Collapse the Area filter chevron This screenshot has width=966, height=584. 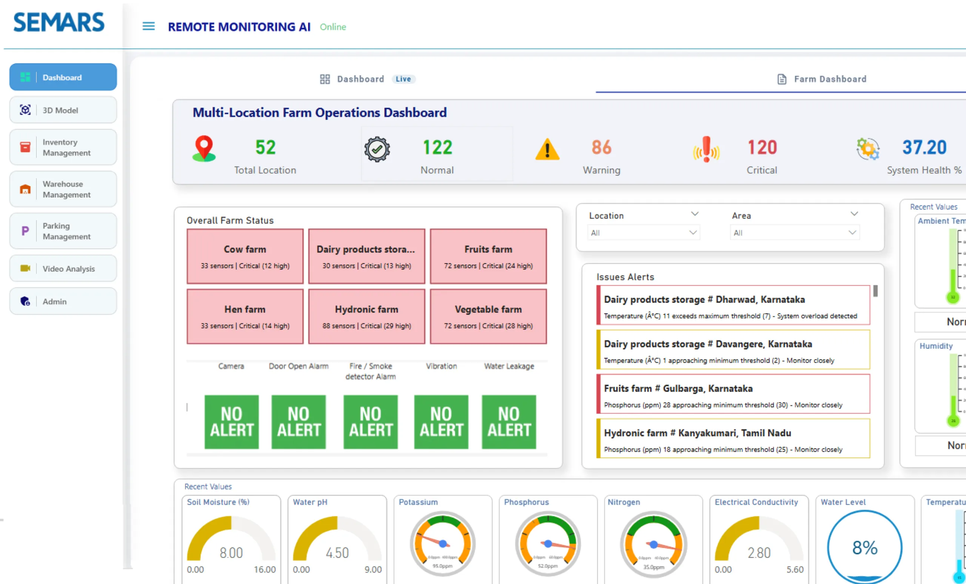(x=854, y=214)
